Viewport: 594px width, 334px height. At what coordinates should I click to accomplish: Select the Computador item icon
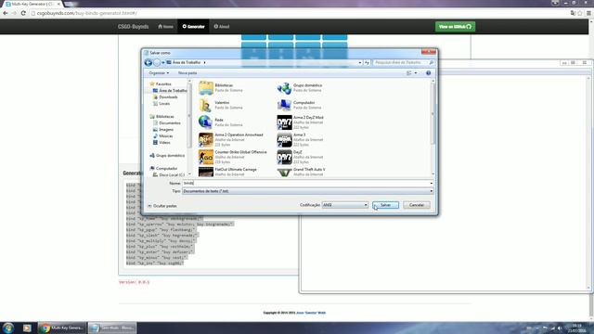pyautogui.click(x=284, y=105)
